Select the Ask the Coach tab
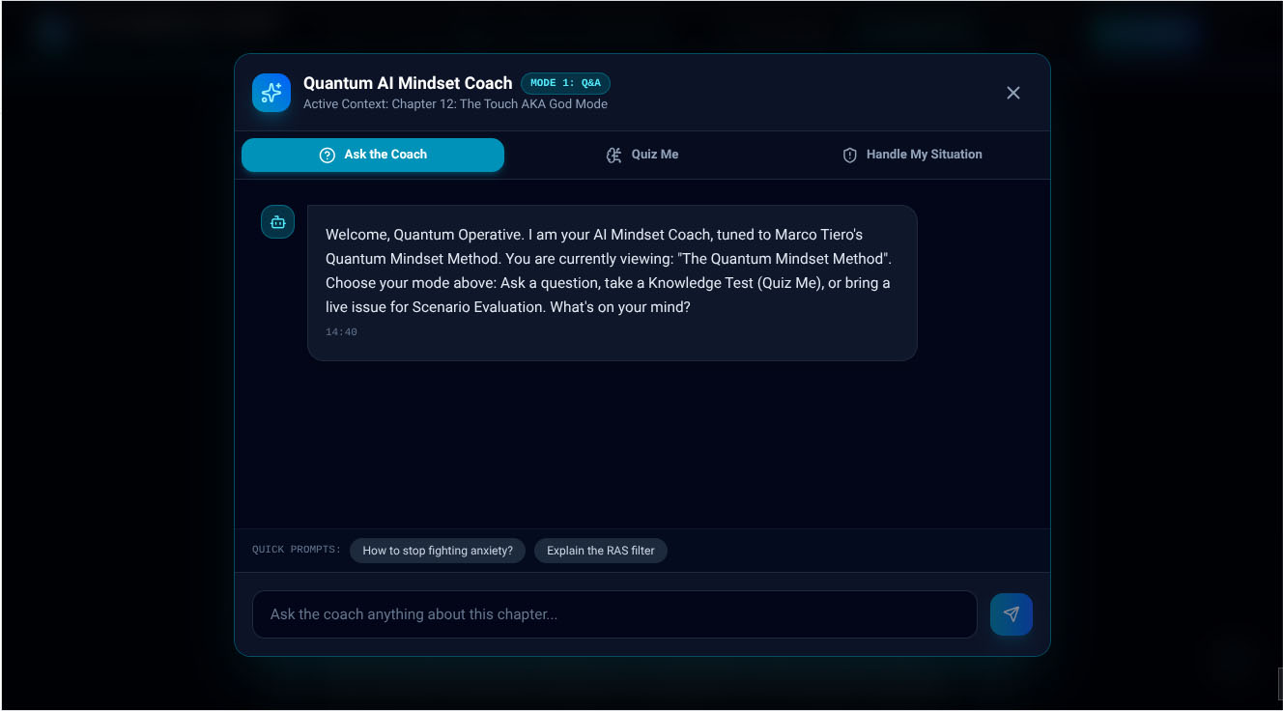The height and width of the screenshot is (711, 1283). (373, 155)
